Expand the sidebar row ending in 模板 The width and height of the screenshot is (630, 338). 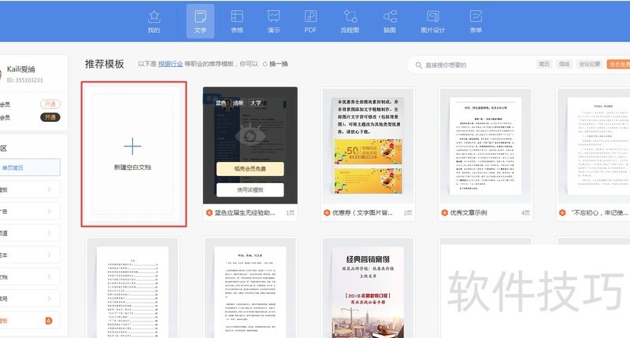tap(30, 189)
